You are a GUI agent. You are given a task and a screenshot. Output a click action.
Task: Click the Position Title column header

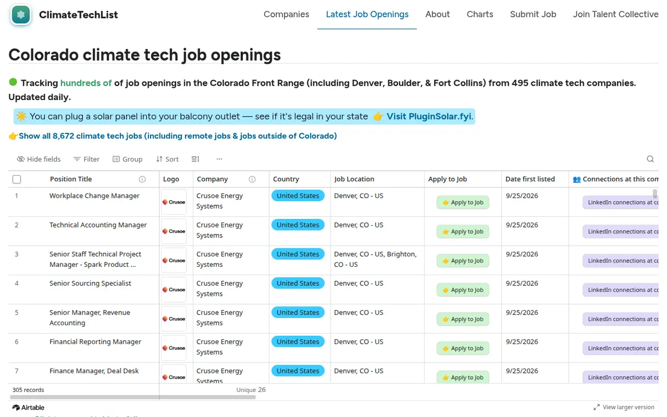[x=71, y=179]
